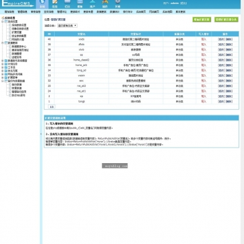Expand the 计划任务 tree node
244x244 pixels.
click(3, 64)
